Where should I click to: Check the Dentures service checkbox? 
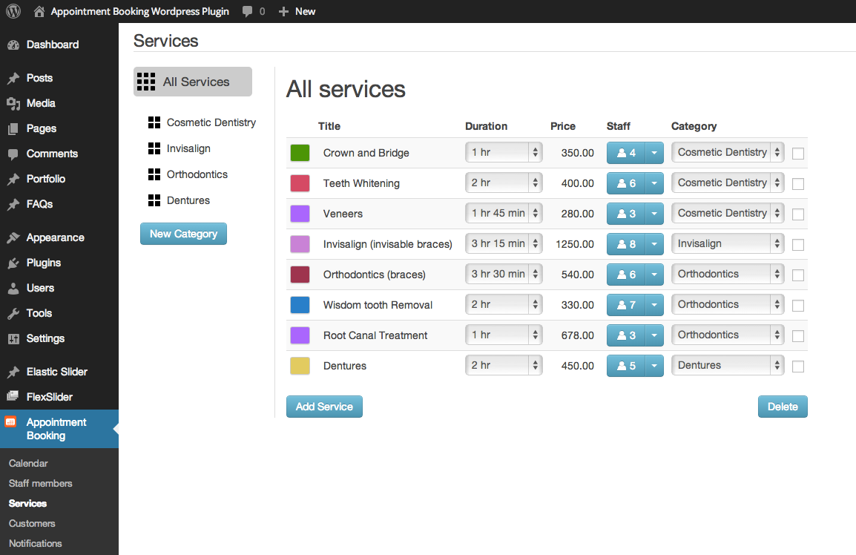[x=798, y=367]
